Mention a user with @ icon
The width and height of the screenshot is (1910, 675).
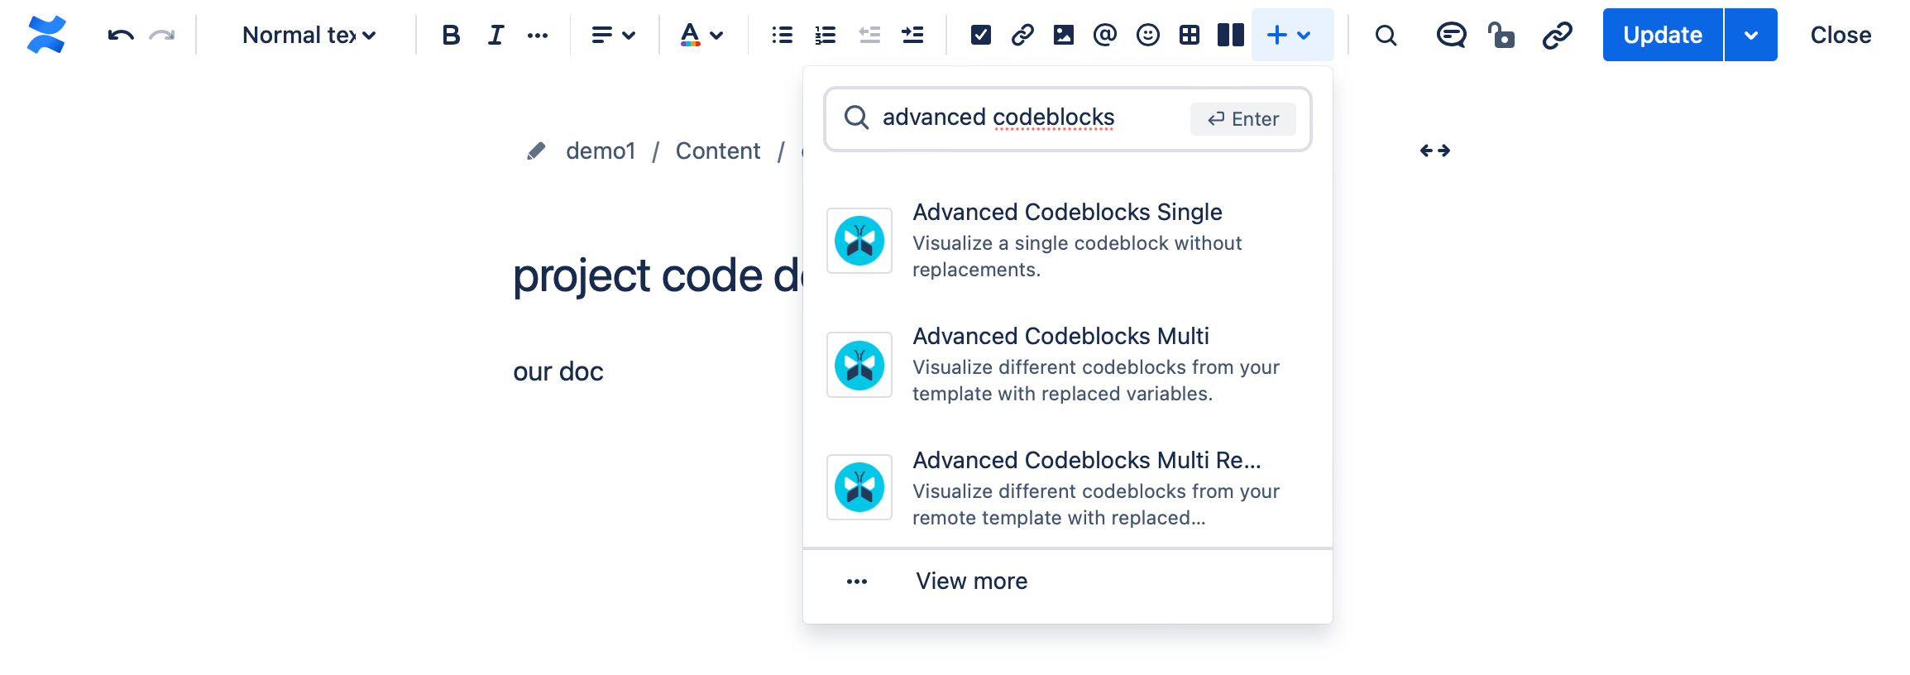(x=1105, y=35)
